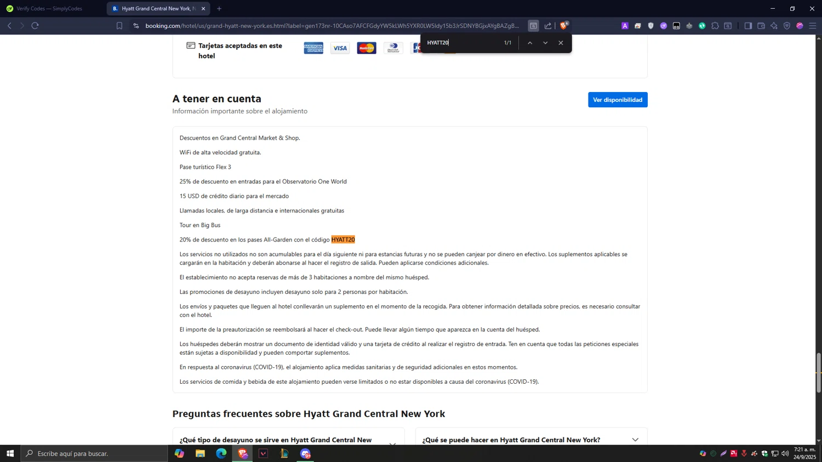Click 'WiFi de alta velocidad gratuita.' line
Viewport: 822px width, 462px height.
coord(220,152)
